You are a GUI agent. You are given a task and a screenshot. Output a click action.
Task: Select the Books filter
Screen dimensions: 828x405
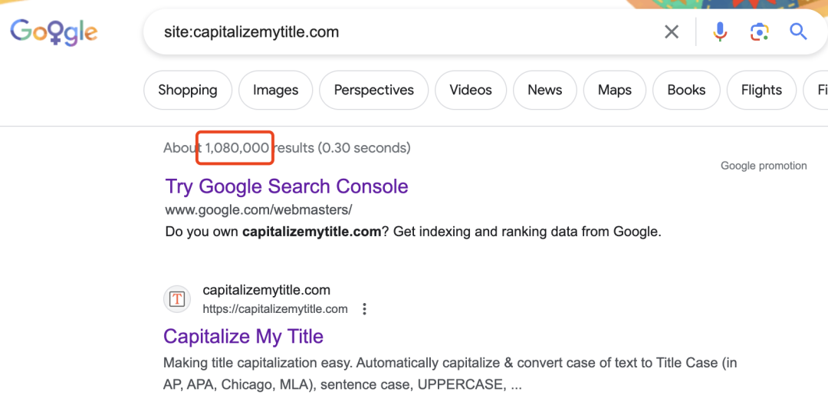(x=686, y=91)
